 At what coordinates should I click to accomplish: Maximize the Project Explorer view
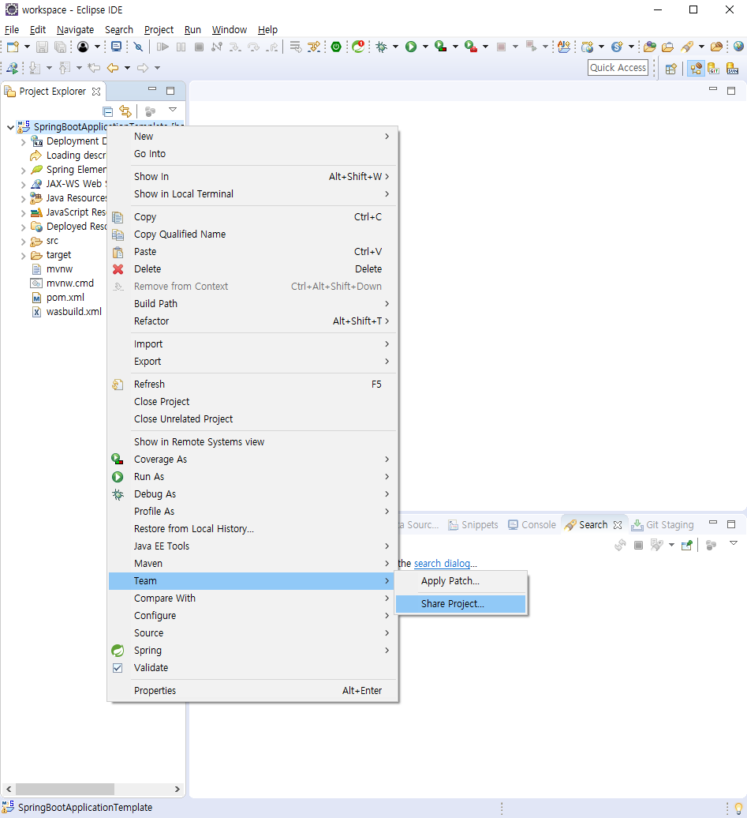[x=170, y=91]
